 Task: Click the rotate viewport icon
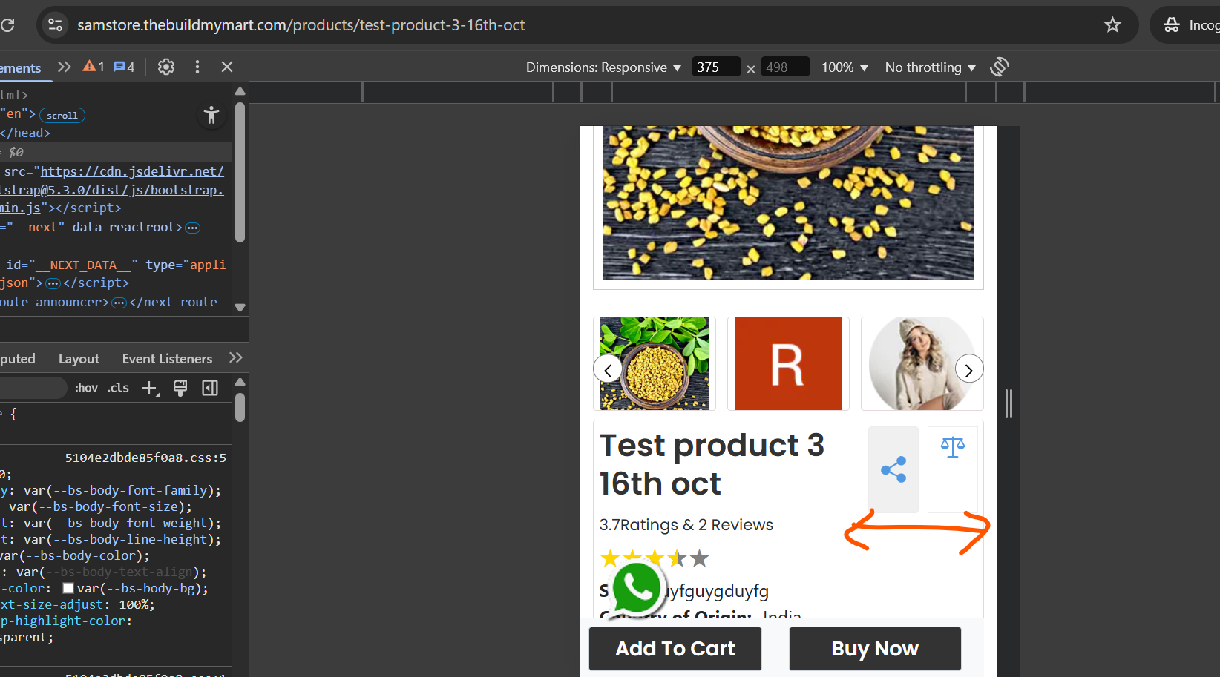(x=1000, y=67)
